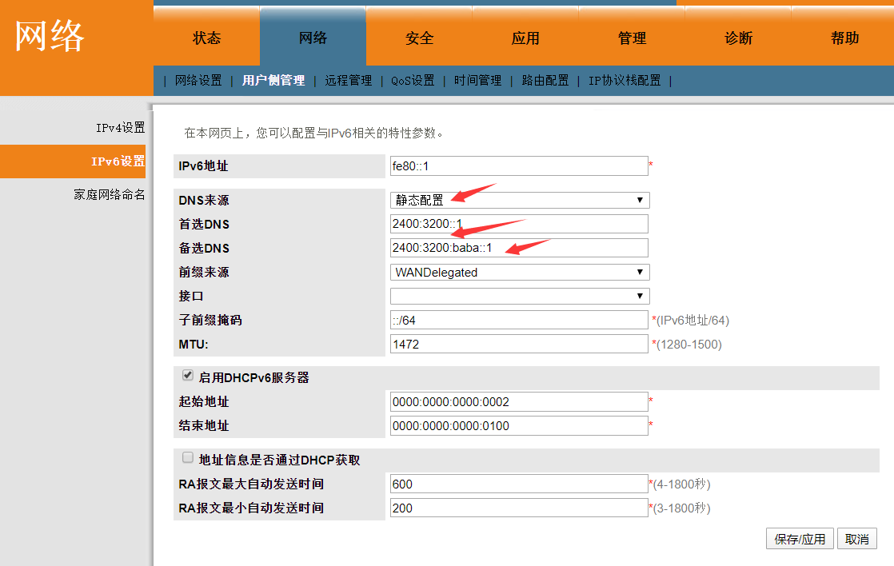Screen dimensions: 894x566
Task: Select IPv6设置 in the sidebar
Action: pyautogui.click(x=73, y=161)
